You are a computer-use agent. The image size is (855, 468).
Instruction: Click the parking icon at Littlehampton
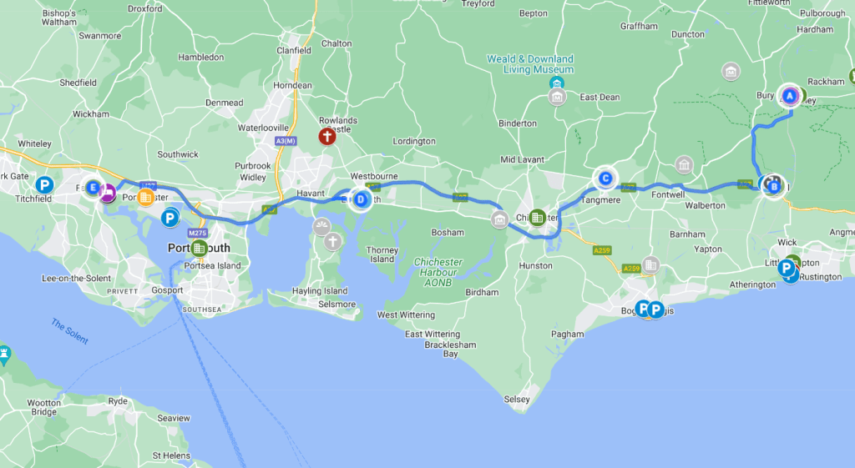[787, 268]
